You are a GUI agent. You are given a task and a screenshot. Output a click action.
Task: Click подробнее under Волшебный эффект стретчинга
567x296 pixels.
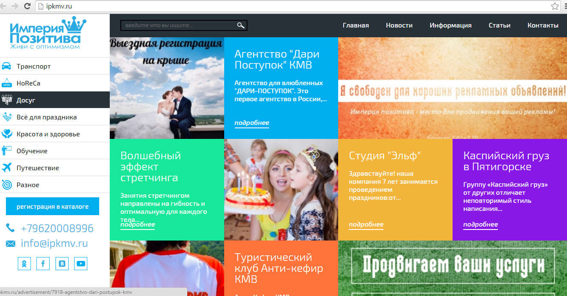[138, 224]
